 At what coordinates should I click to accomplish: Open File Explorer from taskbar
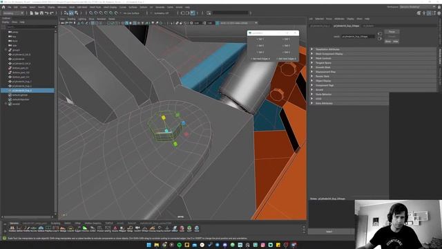tap(157, 245)
